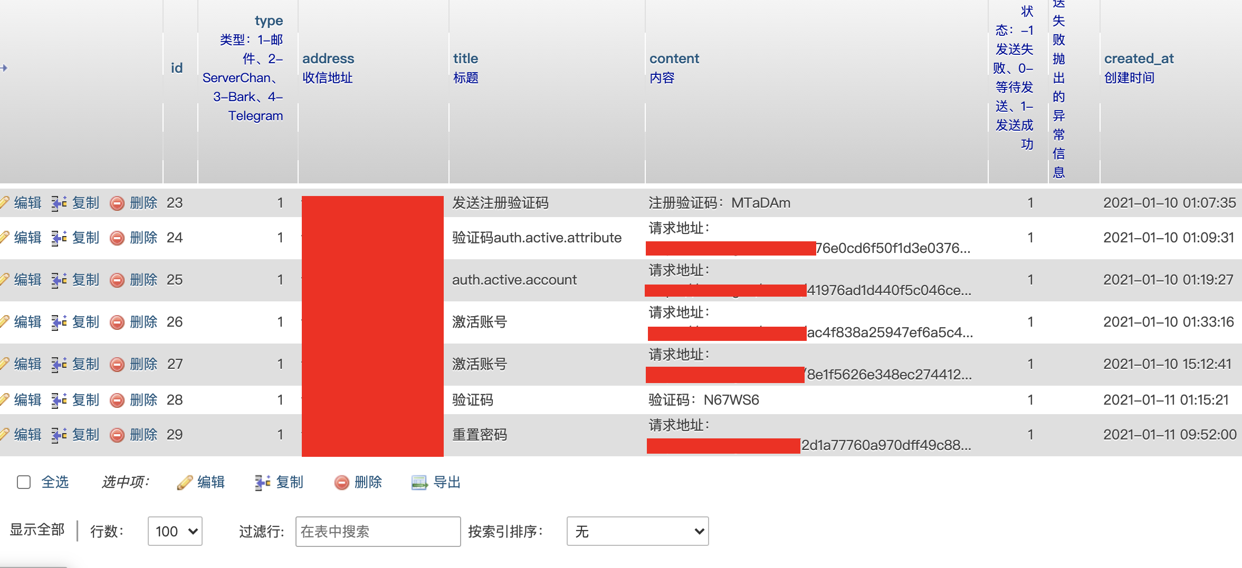Click the export icon beside 导出

pyautogui.click(x=419, y=482)
